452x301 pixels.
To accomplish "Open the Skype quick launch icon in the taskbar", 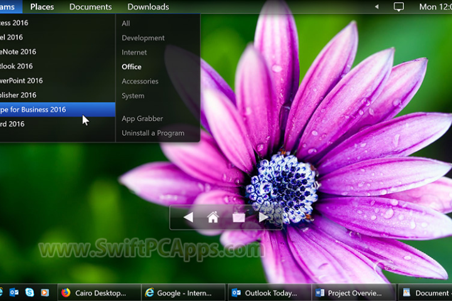I will pos(30,292).
